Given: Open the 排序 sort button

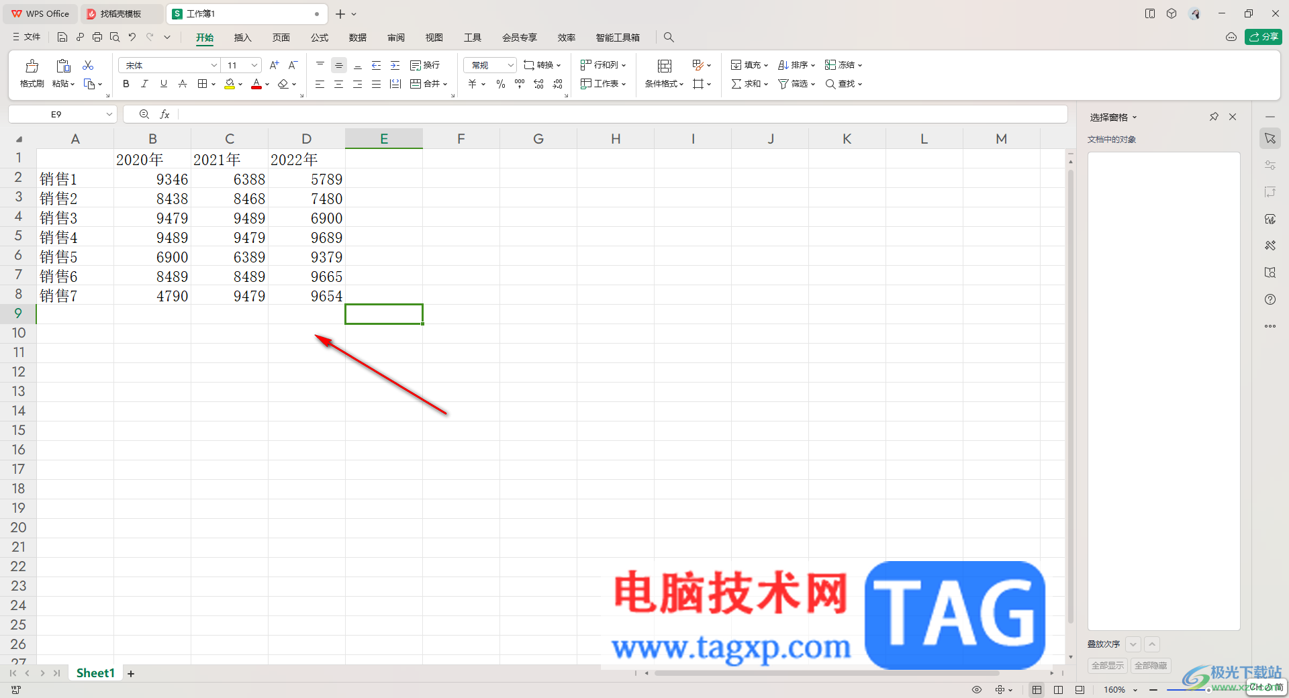Looking at the screenshot, I should tap(796, 65).
